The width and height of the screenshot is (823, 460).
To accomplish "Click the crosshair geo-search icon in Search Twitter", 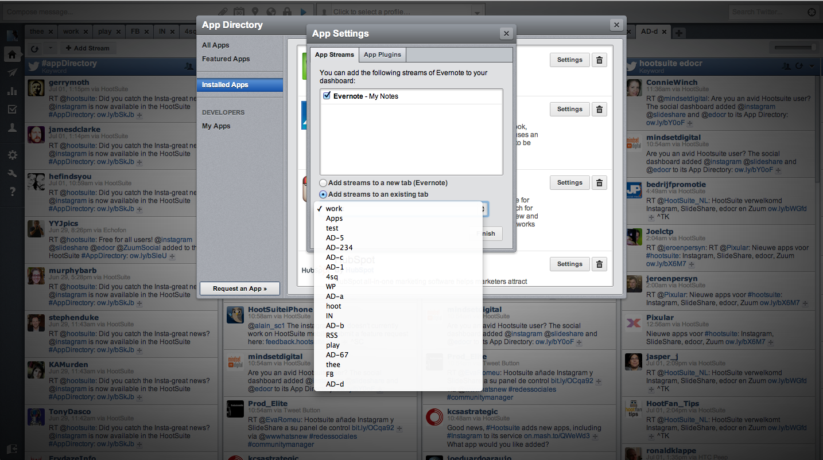I will point(812,11).
